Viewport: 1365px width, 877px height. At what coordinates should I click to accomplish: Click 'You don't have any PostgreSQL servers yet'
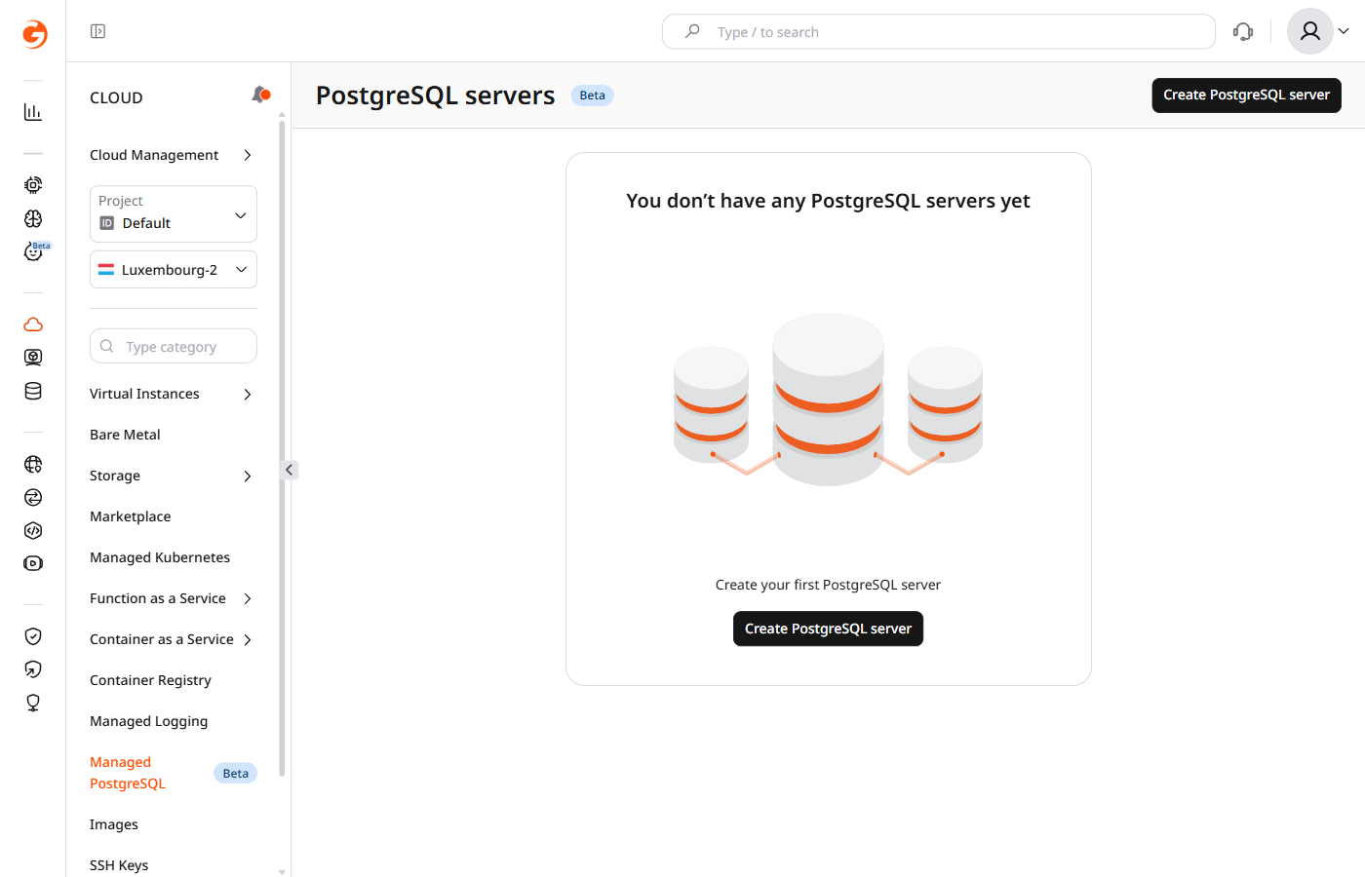[828, 201]
